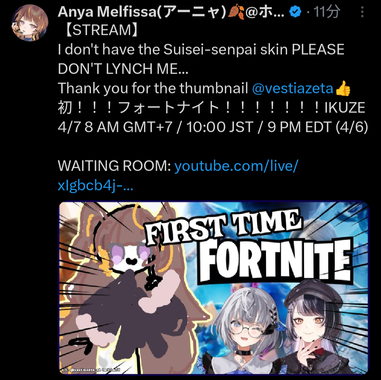Click the フォートナイト Japanese text line
Image resolution: width=381 pixels, height=380 pixels.
211,107
